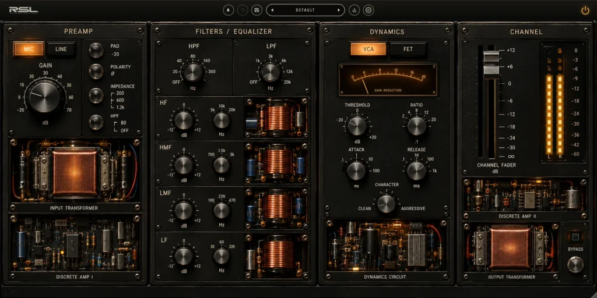The width and height of the screenshot is (597, 298).
Task: Click the right channel R level meter
Action: (560, 101)
